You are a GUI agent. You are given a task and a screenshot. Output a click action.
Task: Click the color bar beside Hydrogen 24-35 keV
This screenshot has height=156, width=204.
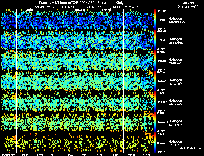[x=155, y=102]
